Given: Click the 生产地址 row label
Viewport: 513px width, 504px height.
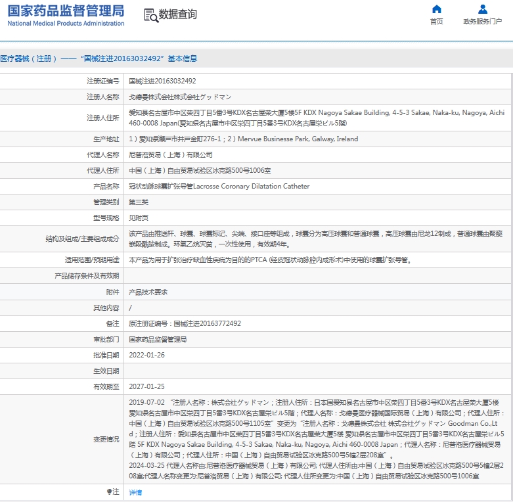Looking at the screenshot, I should tap(106, 139).
